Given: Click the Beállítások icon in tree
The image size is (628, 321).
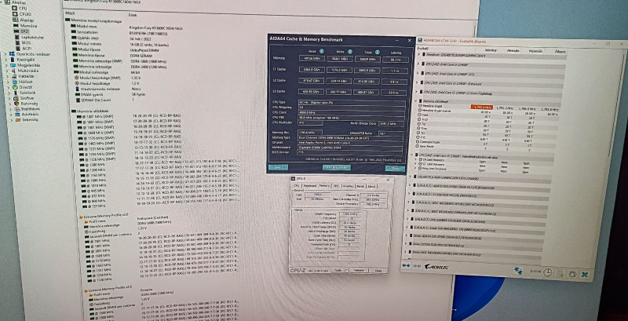Looking at the screenshot, I should pos(17,108).
